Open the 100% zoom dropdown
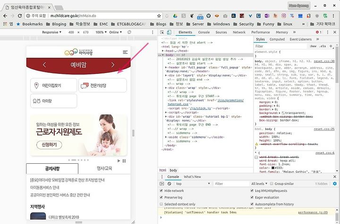Image resolution: width=340 pixels, height=224 pixels. point(101,32)
